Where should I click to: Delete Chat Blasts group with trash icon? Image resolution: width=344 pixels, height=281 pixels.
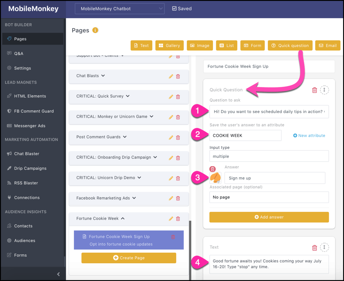point(178,76)
